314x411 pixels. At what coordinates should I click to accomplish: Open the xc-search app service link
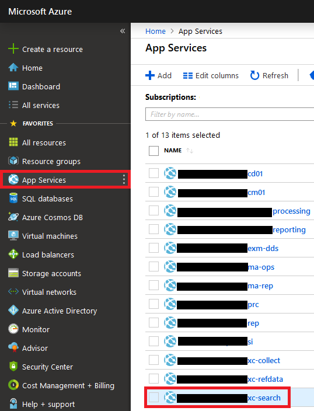[x=264, y=398]
